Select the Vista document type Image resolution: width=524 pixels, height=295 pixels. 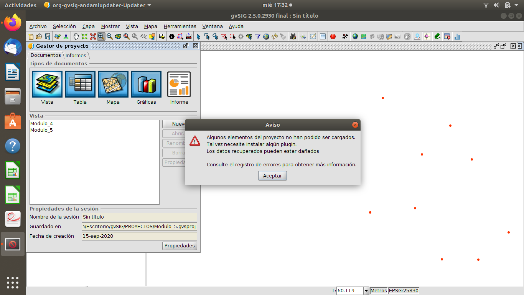point(47,84)
